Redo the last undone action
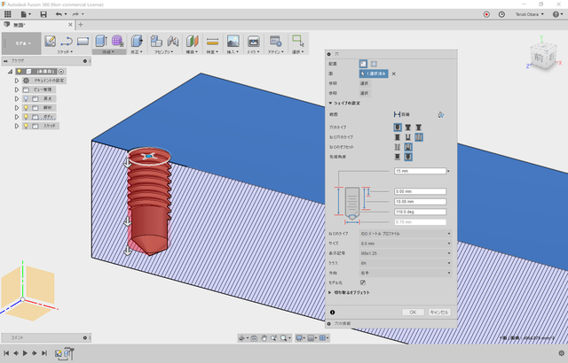This screenshot has height=363, width=568. pos(75,14)
